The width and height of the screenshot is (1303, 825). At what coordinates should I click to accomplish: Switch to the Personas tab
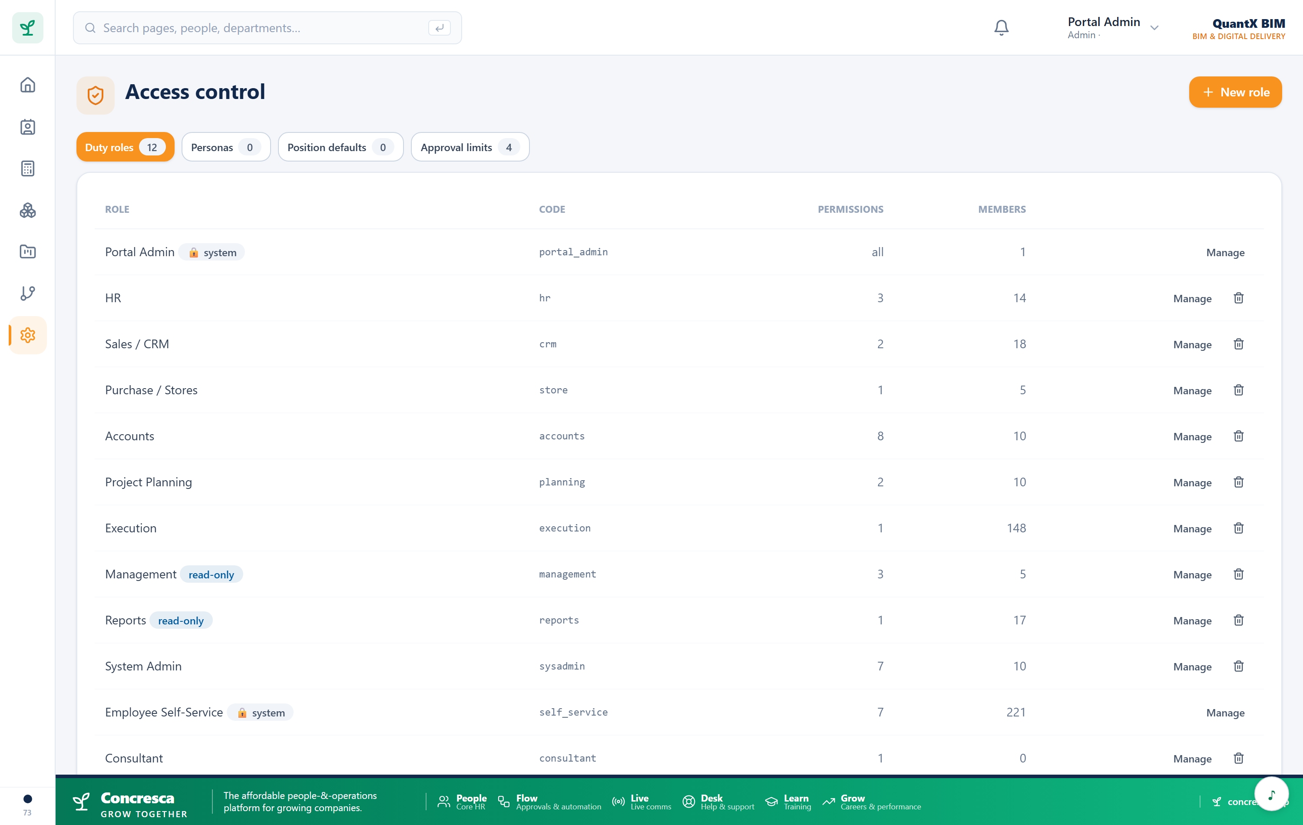[226, 147]
